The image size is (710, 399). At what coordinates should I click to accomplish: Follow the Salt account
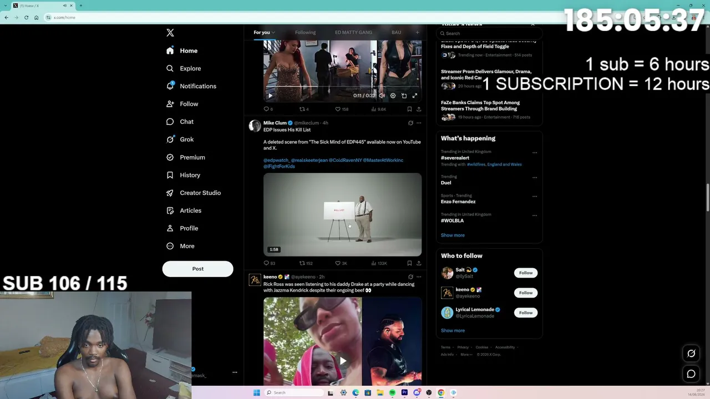(526, 273)
